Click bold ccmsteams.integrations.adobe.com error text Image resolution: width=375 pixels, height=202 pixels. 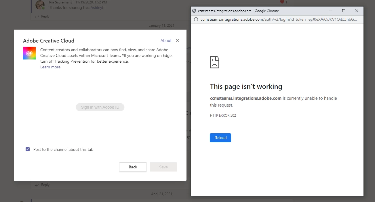click(246, 98)
